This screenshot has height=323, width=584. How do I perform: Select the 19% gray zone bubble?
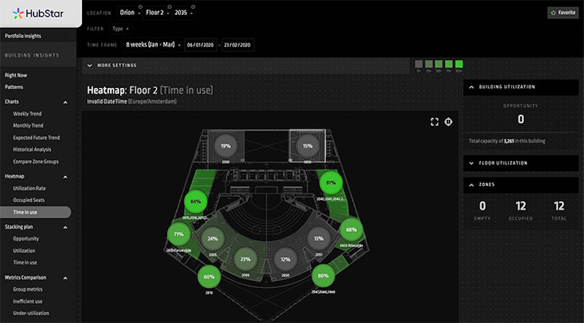tap(226, 146)
